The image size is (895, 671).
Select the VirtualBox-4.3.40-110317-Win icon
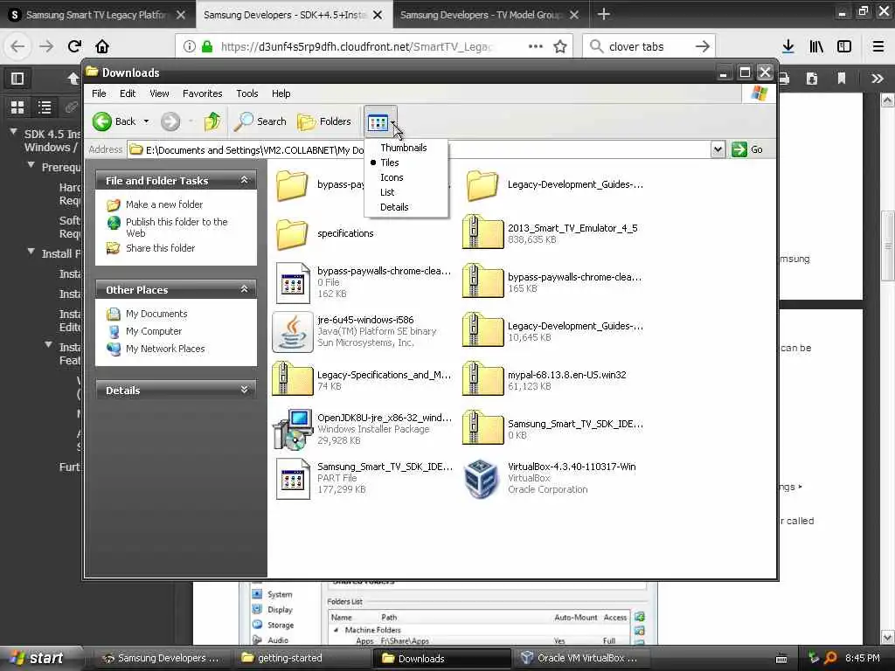482,478
